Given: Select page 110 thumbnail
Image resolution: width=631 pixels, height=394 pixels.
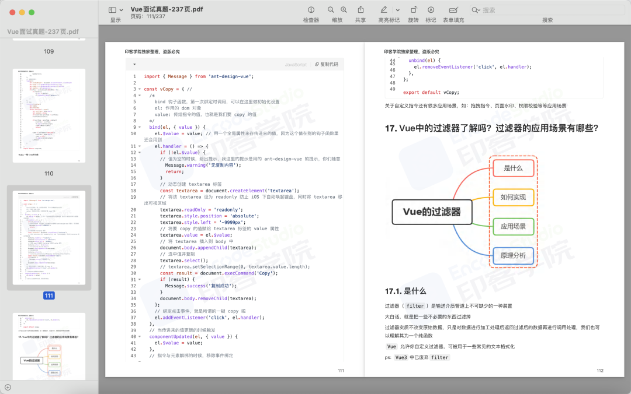Looking at the screenshot, I should [48, 115].
